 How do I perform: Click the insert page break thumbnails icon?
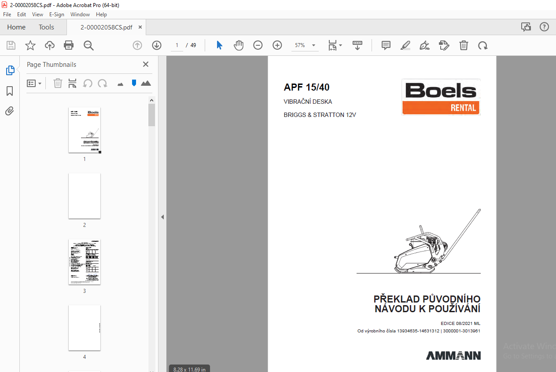[x=73, y=83]
